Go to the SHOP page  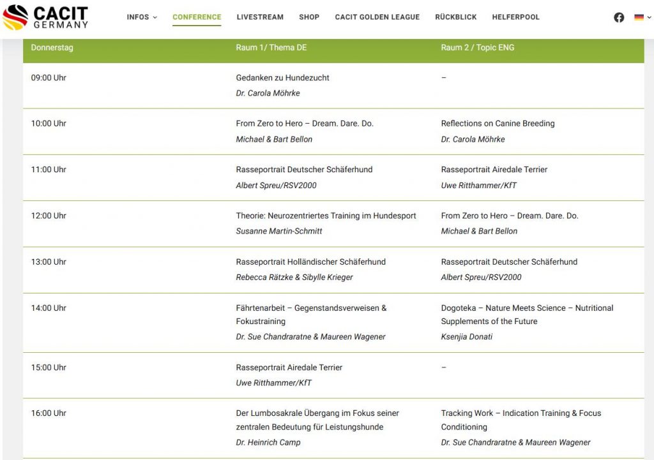pyautogui.click(x=309, y=17)
